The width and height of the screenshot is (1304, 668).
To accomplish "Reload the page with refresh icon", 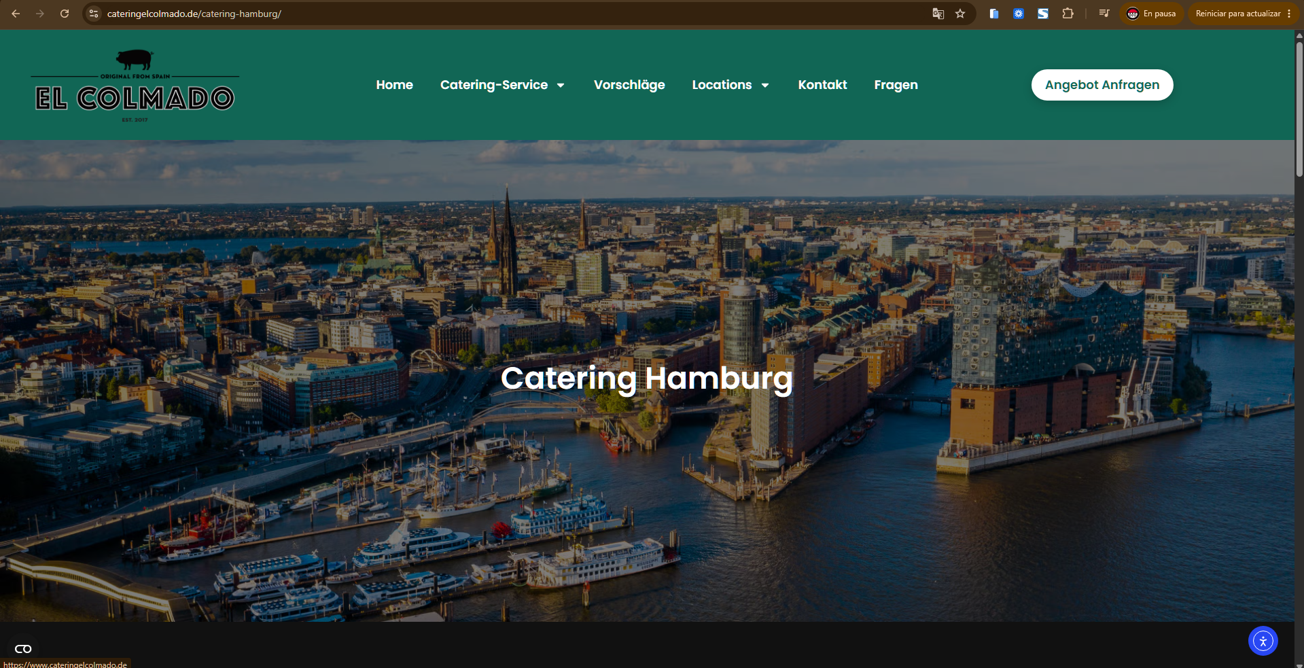I will pyautogui.click(x=65, y=14).
